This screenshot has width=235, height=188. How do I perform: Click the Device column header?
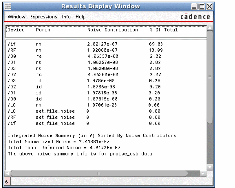point(16,30)
